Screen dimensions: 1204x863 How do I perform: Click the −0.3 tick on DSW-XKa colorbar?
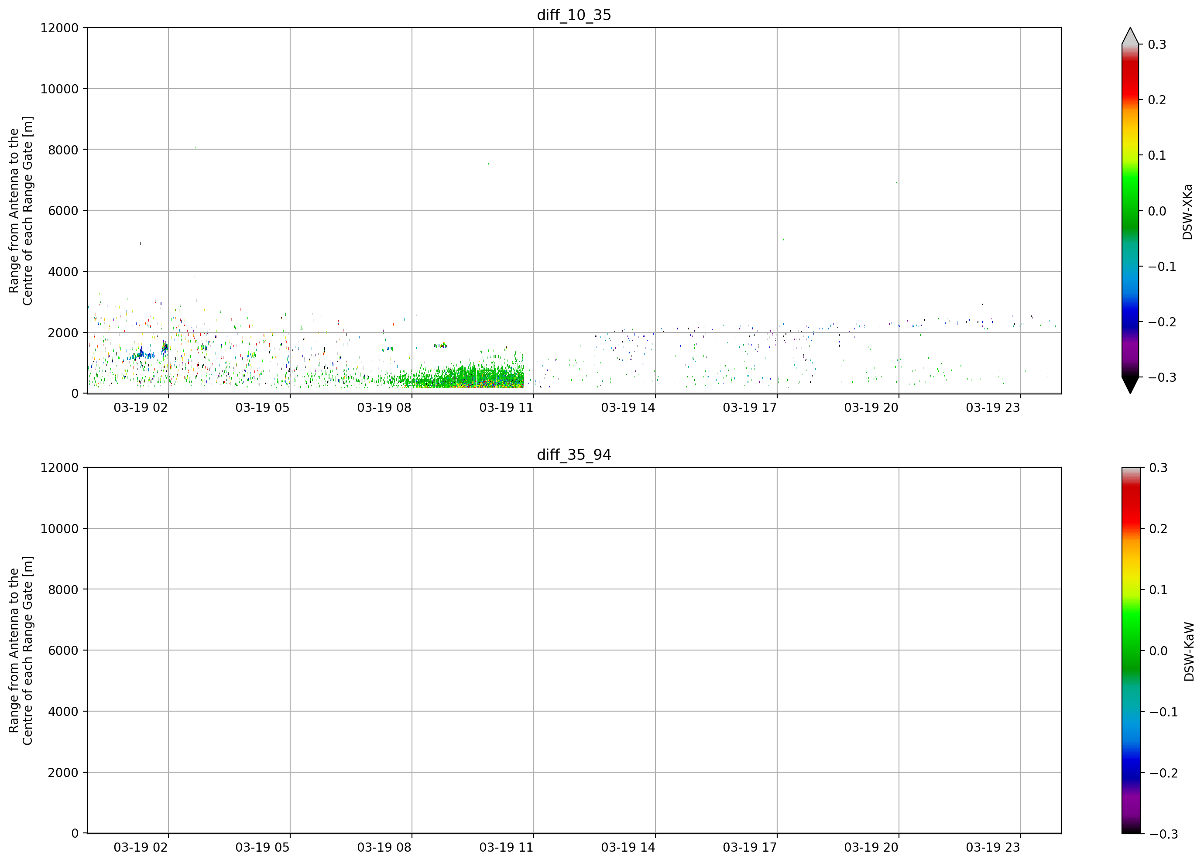click(1162, 377)
